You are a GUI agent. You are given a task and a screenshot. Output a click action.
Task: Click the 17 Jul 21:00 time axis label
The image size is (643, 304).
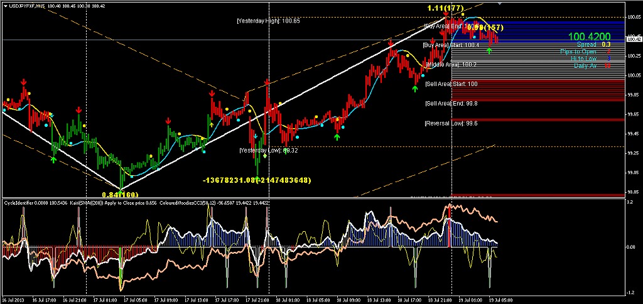[x=257, y=300]
